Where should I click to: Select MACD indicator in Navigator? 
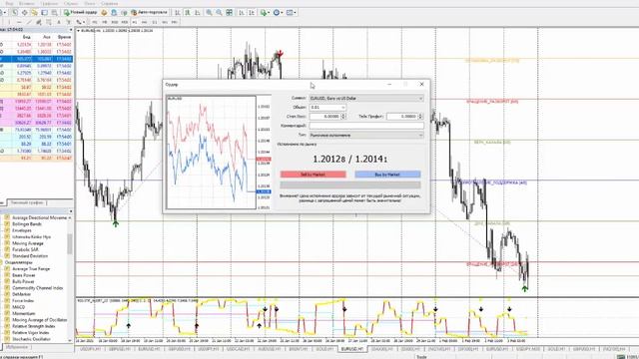pyautogui.click(x=18, y=307)
